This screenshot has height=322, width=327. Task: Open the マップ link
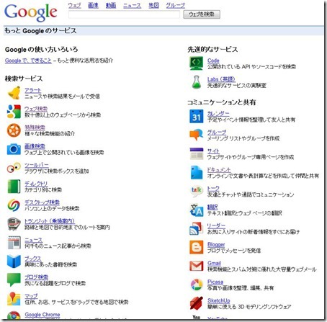click(31, 296)
